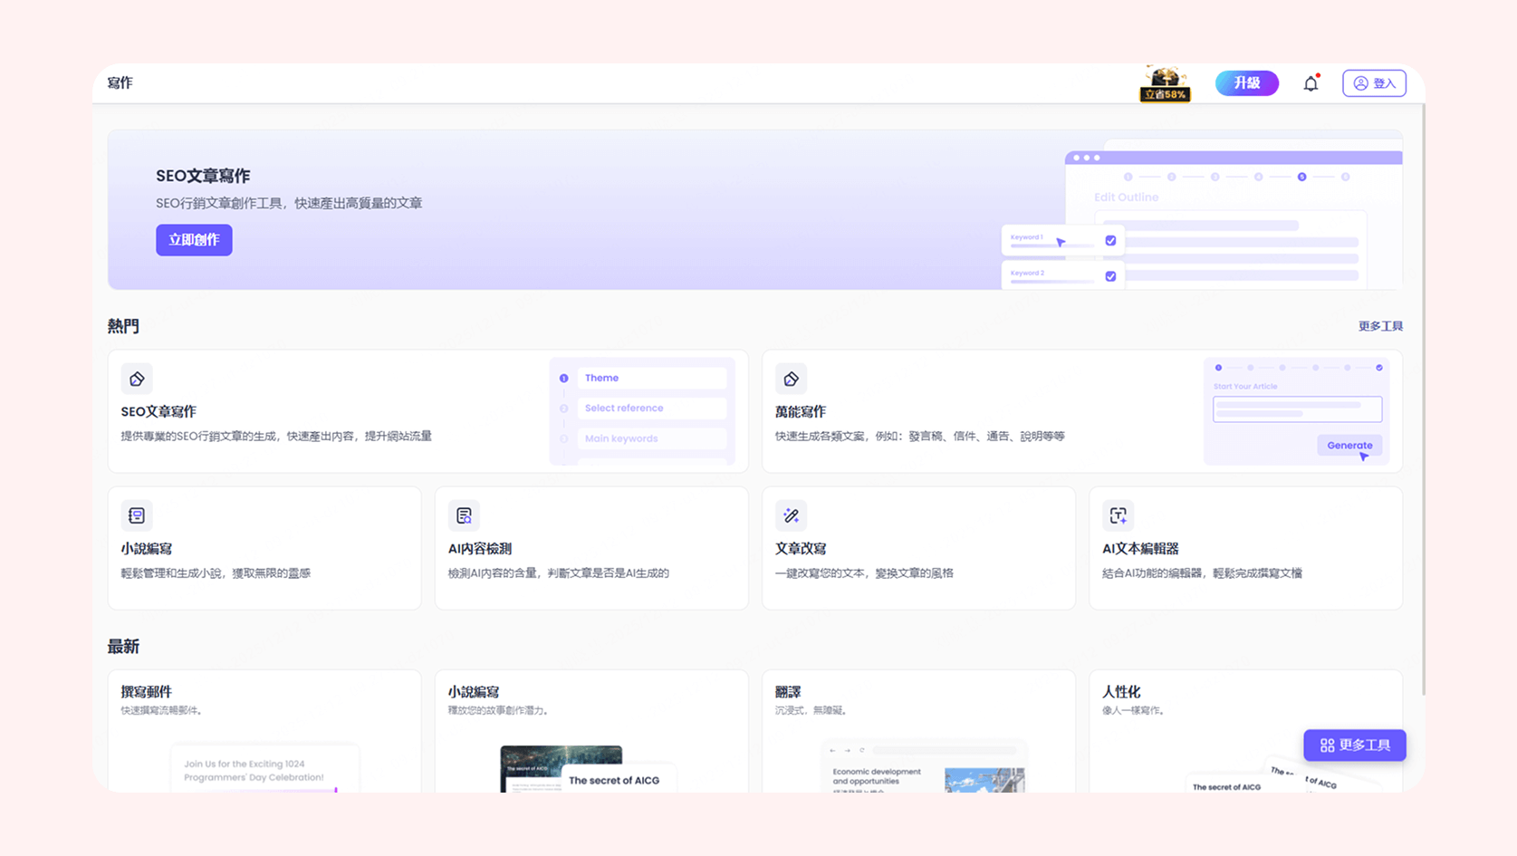Open the 寫作 menu in top bar
This screenshot has height=856, width=1517.
tap(120, 82)
